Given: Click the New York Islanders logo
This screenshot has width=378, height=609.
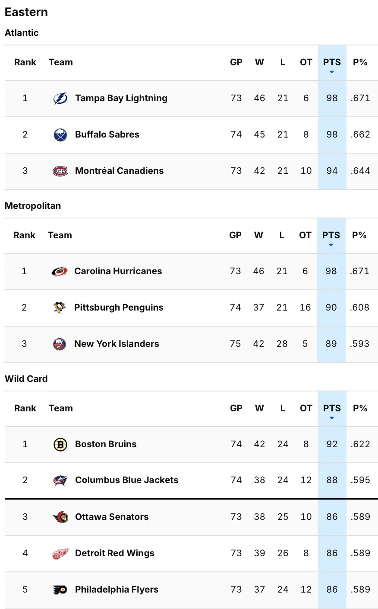Looking at the screenshot, I should click(x=60, y=344).
